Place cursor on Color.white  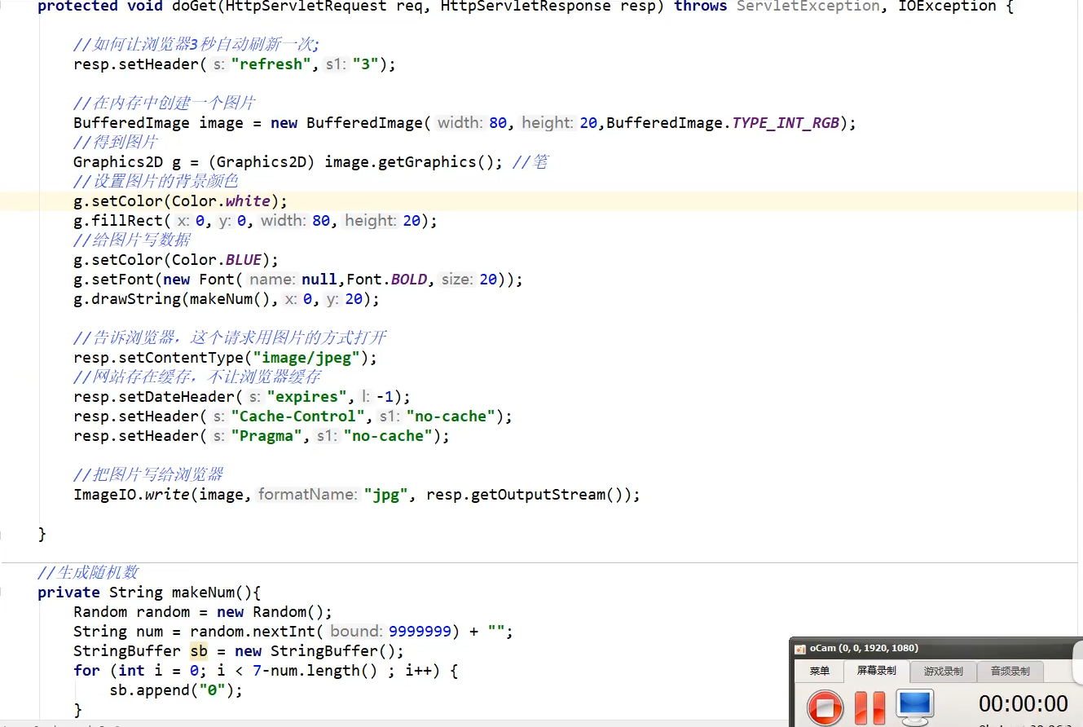(221, 201)
